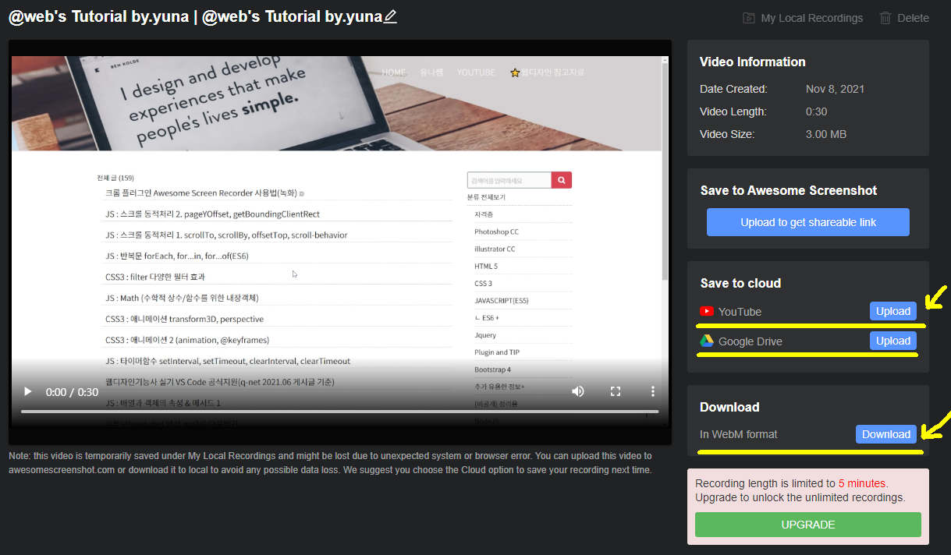This screenshot has width=951, height=555.
Task: Open My Local Recordings
Action: pyautogui.click(x=802, y=18)
